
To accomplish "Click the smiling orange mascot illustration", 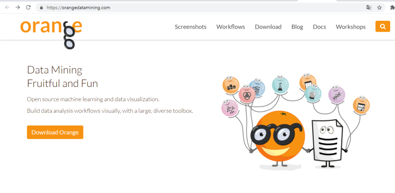I will tap(280, 139).
